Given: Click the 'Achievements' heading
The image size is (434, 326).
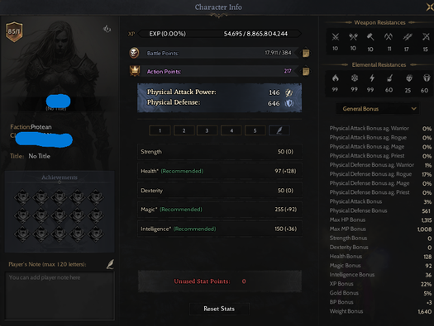Looking at the screenshot, I should tap(60, 177).
